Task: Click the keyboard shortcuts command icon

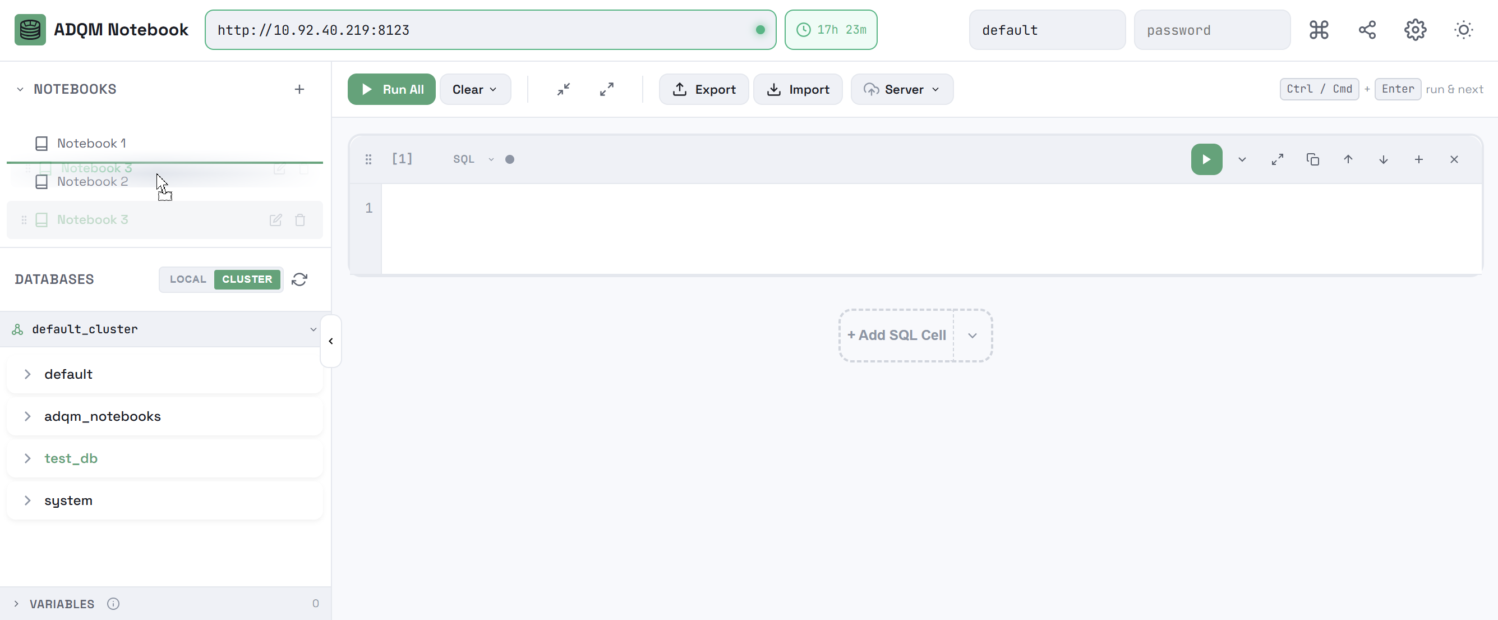Action: click(x=1319, y=30)
